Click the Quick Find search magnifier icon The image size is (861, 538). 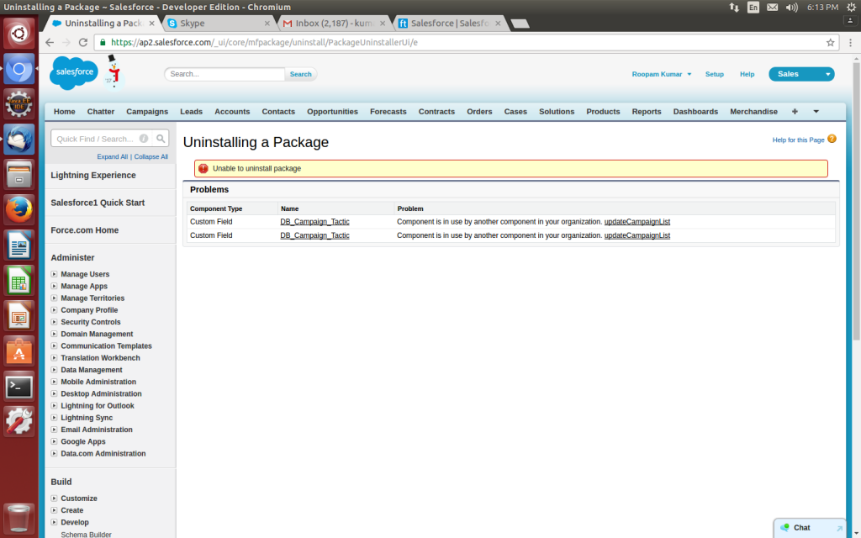[161, 139]
